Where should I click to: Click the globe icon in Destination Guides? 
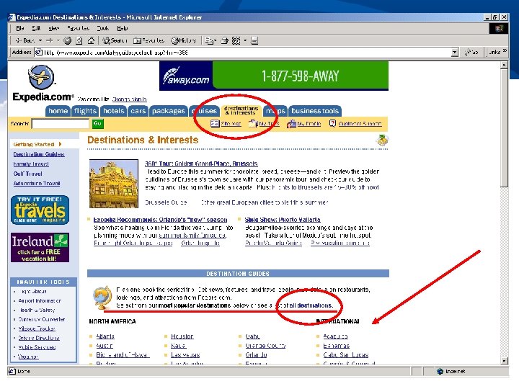[x=102, y=298]
